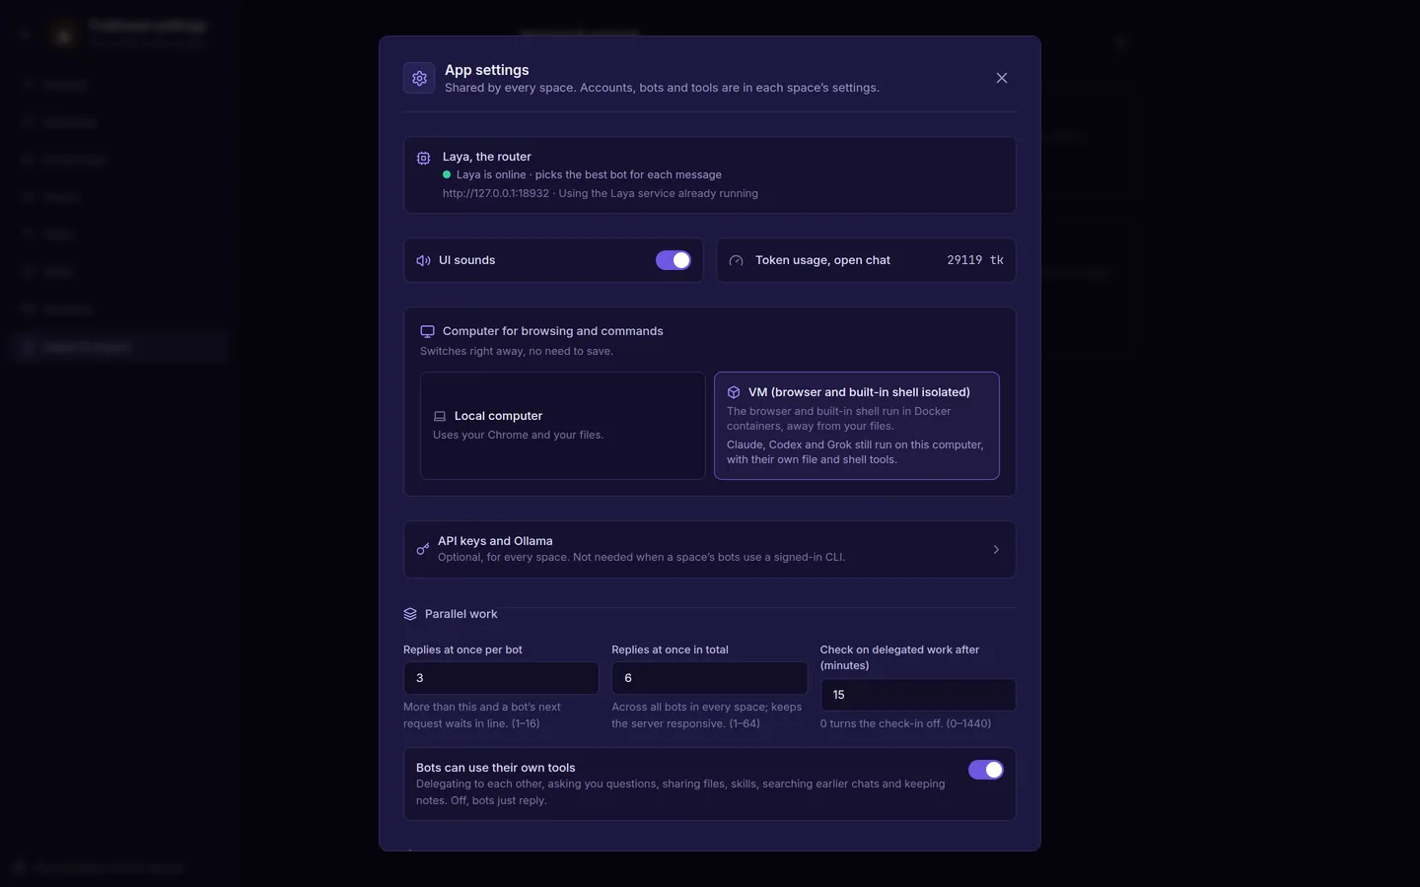Screen dimensions: 1420x887
Task: Disable Bots can use their own tools
Action: click(x=986, y=770)
